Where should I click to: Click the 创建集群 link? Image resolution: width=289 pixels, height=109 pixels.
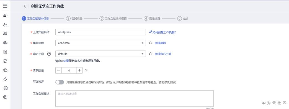[x=160, y=43]
